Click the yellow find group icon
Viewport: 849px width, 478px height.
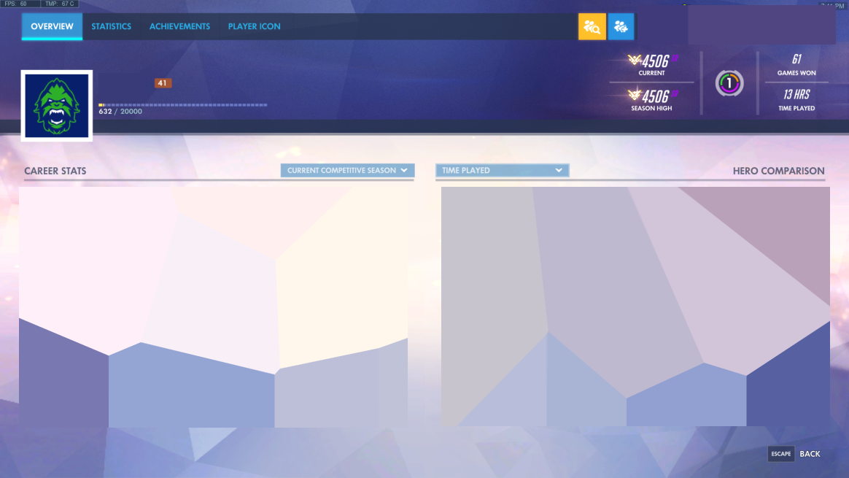pyautogui.click(x=592, y=26)
